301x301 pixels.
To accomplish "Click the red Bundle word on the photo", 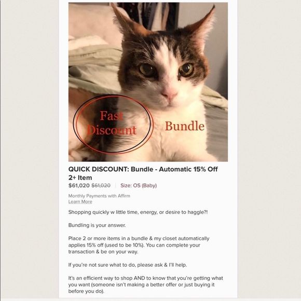I will pyautogui.click(x=184, y=126).
